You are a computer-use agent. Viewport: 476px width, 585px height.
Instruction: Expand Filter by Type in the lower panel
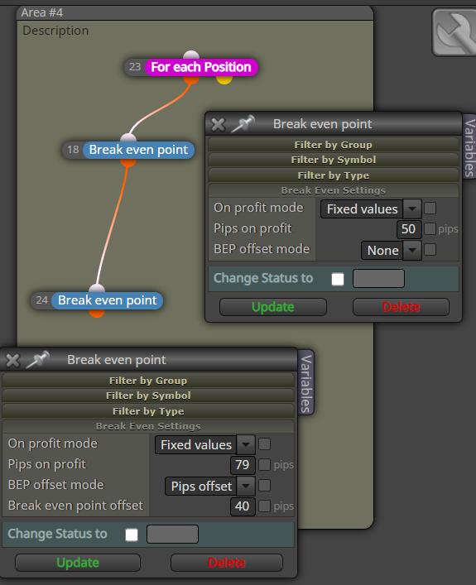tap(148, 411)
